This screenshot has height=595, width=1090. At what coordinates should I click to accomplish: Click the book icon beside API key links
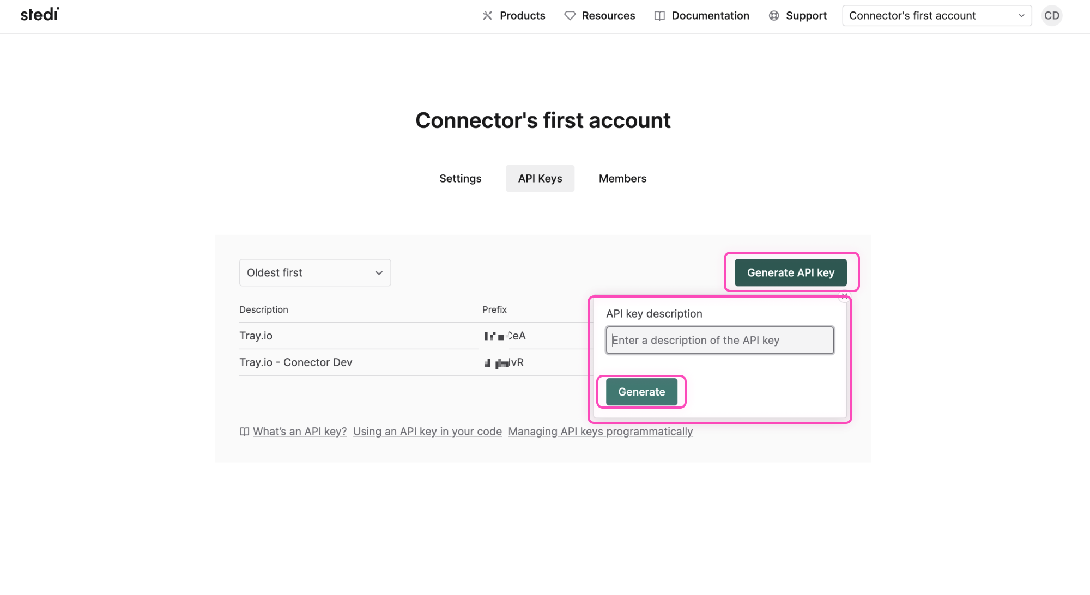point(244,432)
